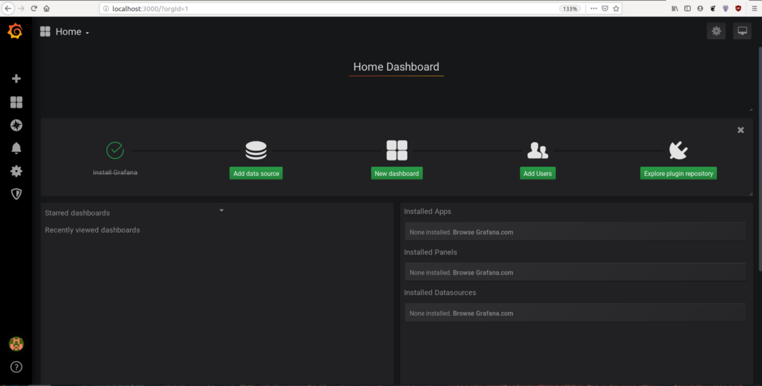Click the Installed Panels heading

click(x=431, y=252)
